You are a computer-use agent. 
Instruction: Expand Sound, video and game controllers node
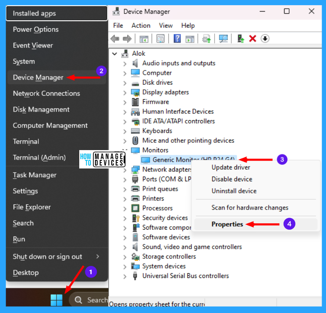pyautogui.click(x=125, y=247)
